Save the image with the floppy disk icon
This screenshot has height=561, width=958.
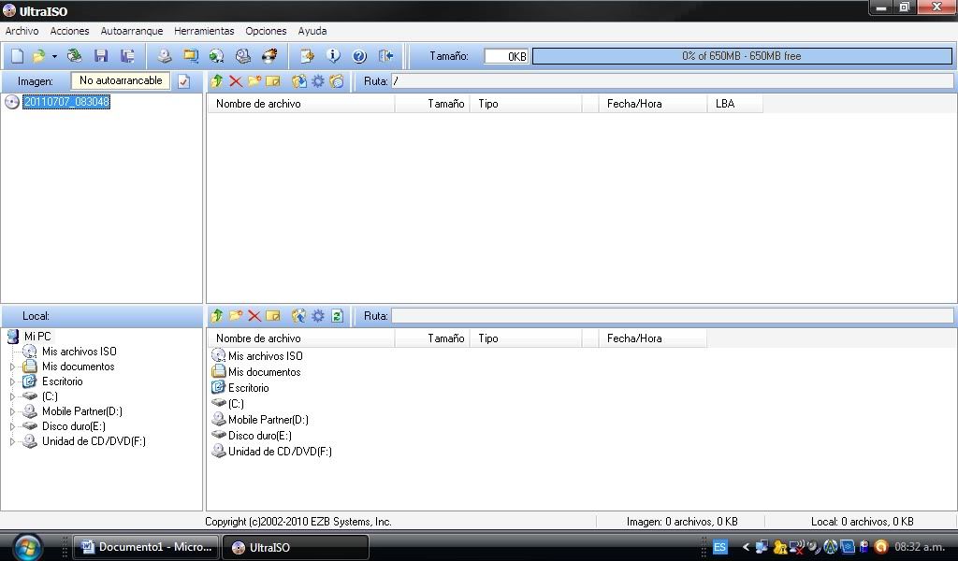pyautogui.click(x=101, y=56)
